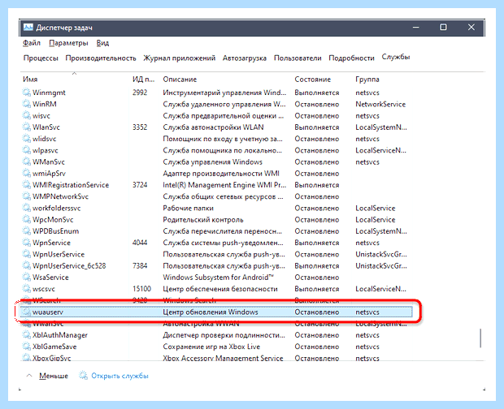The image size is (504, 409).
Task: Collapse view with the Меньше button
Action: pos(54,376)
